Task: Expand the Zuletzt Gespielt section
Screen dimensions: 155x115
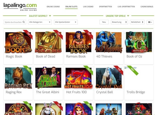Action: click(x=40, y=16)
